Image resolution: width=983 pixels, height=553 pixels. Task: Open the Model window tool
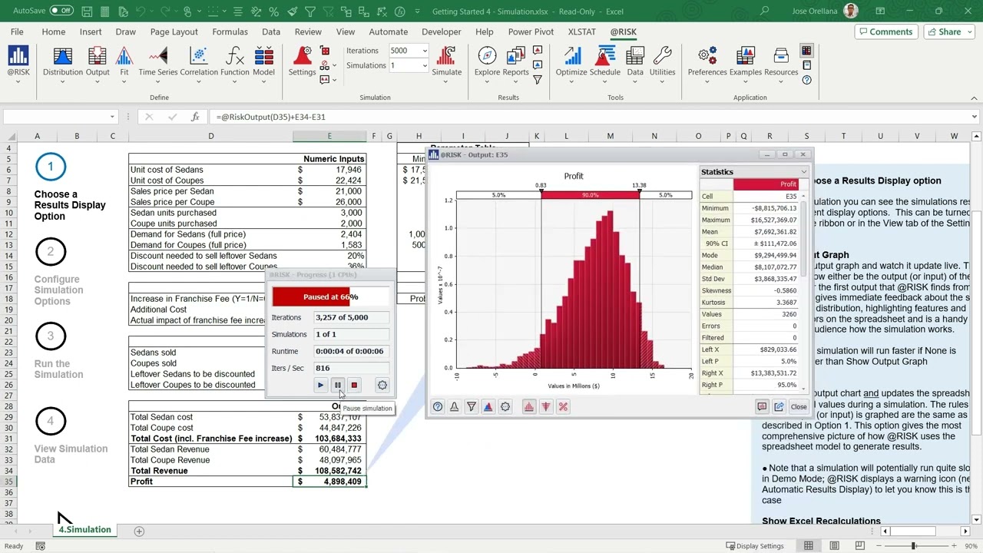coord(263,63)
